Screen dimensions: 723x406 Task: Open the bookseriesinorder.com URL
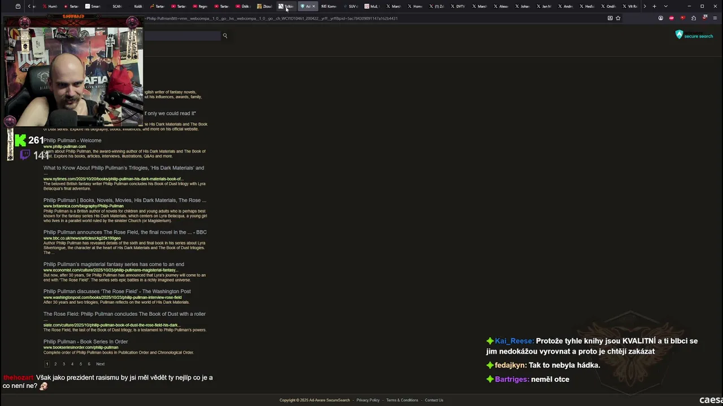[x=81, y=348]
